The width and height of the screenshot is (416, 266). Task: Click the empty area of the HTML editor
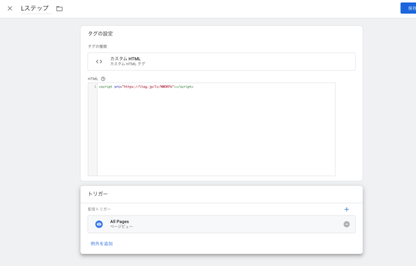coord(215,134)
